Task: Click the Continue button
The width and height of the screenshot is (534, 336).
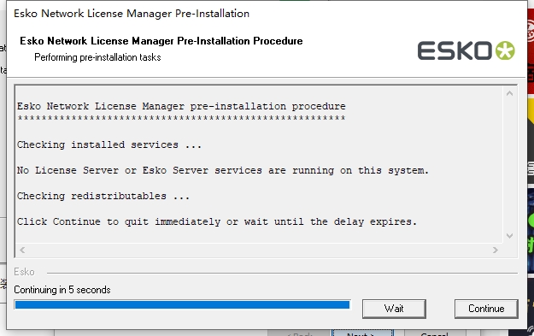Action: click(486, 309)
